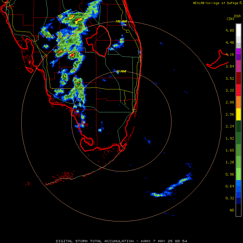Click the 3.52 legend value

point(230,78)
